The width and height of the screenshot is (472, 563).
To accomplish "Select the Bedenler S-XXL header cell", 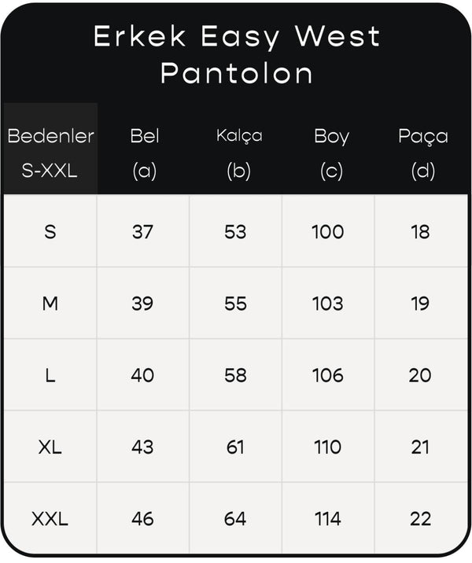I will (50, 149).
